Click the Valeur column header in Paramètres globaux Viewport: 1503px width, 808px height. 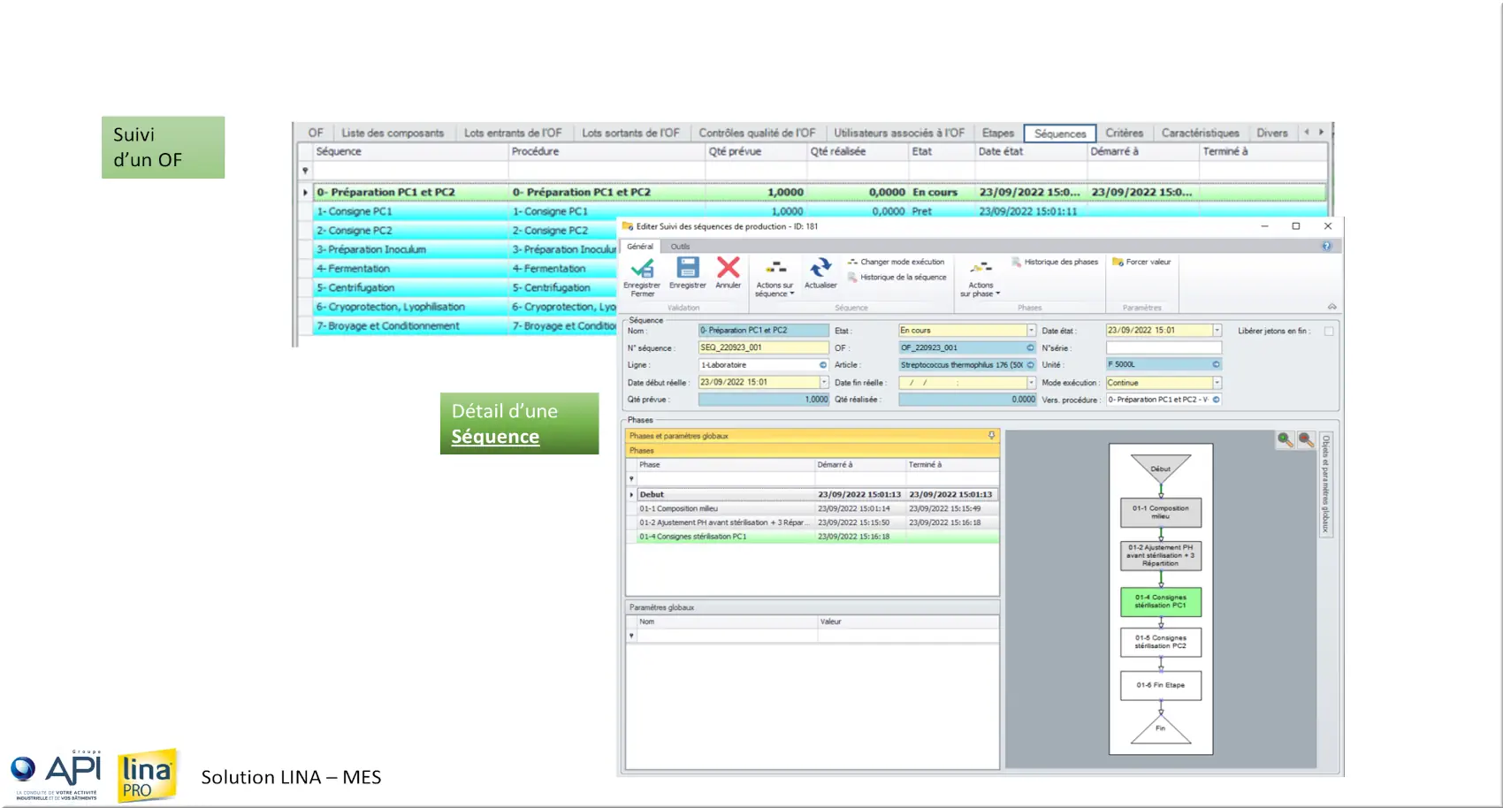pos(908,621)
